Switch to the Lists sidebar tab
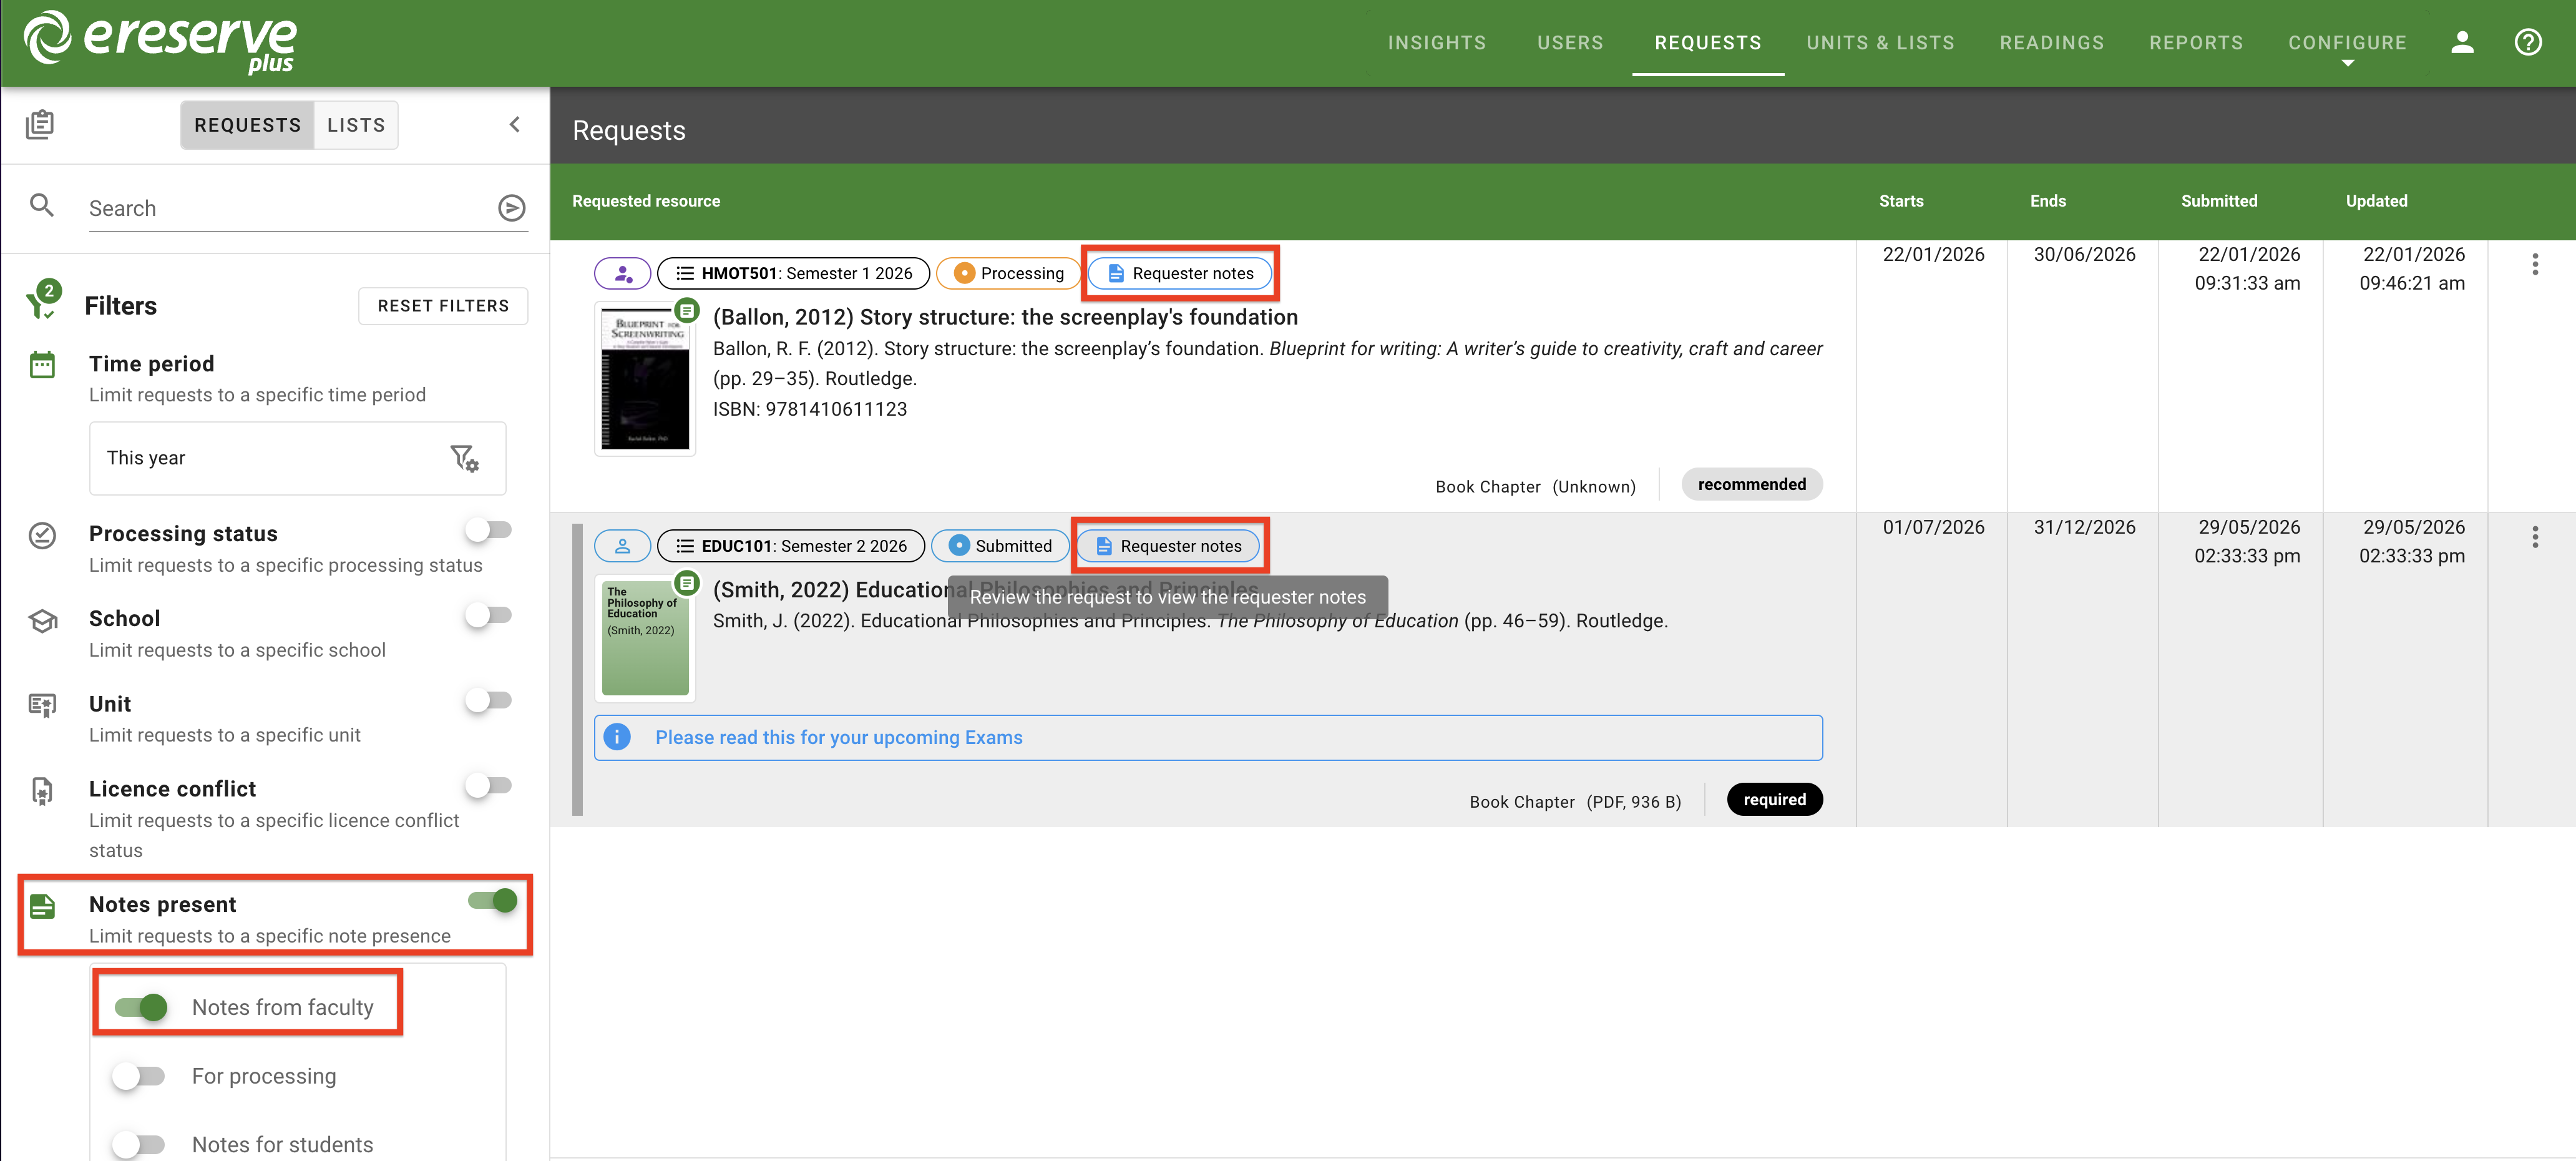2576x1161 pixels. pos(356,125)
